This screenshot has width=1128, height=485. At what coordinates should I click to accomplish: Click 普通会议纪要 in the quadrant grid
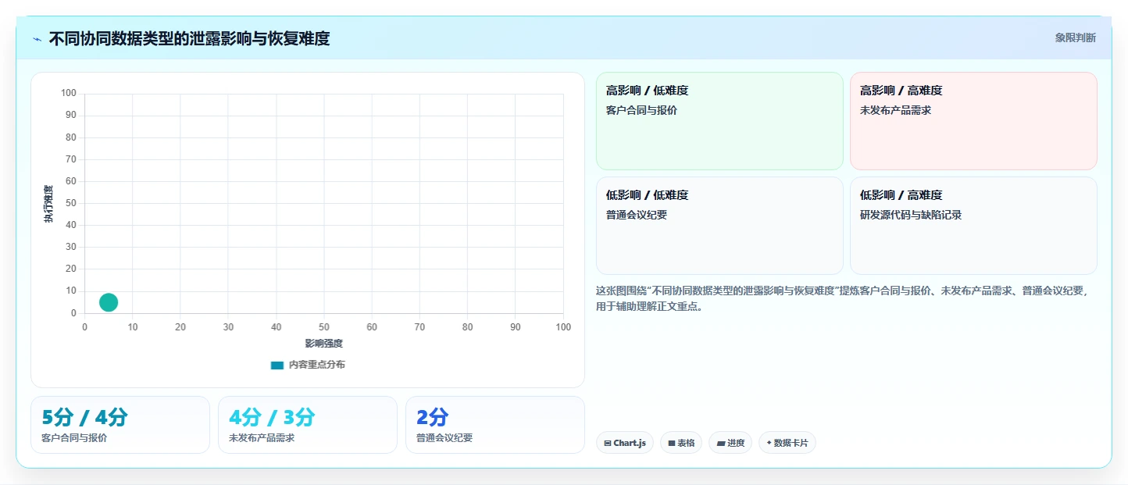(x=637, y=215)
